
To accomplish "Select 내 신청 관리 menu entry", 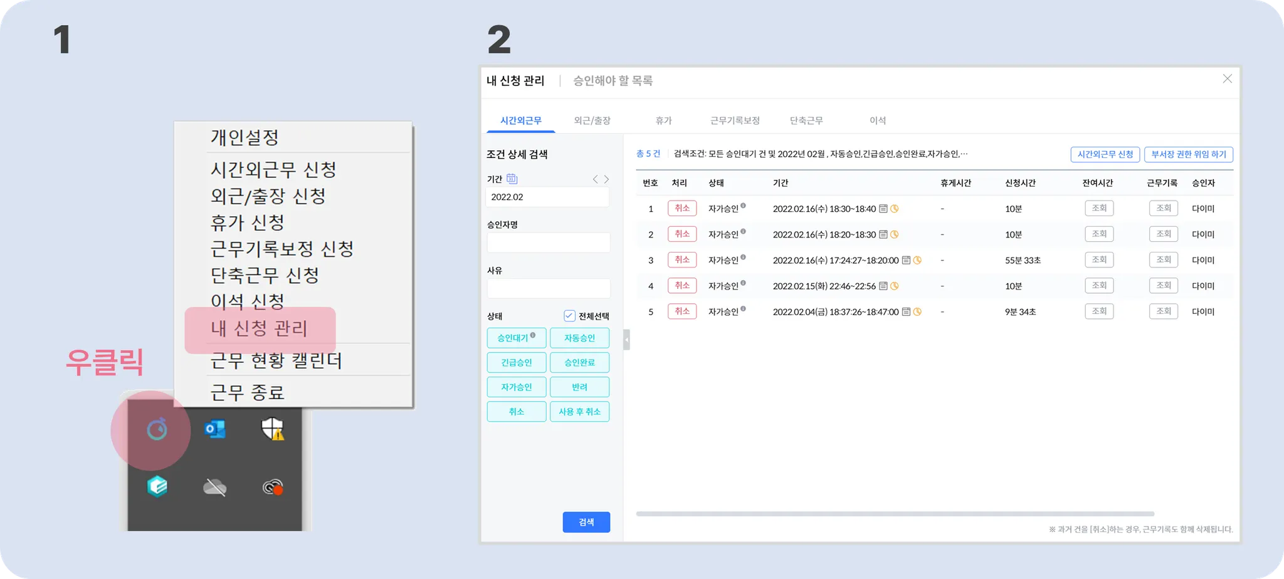I will [260, 328].
